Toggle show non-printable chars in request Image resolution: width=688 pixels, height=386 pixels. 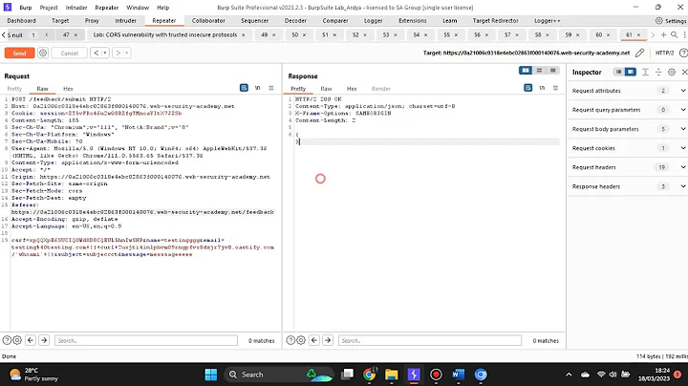(258, 88)
